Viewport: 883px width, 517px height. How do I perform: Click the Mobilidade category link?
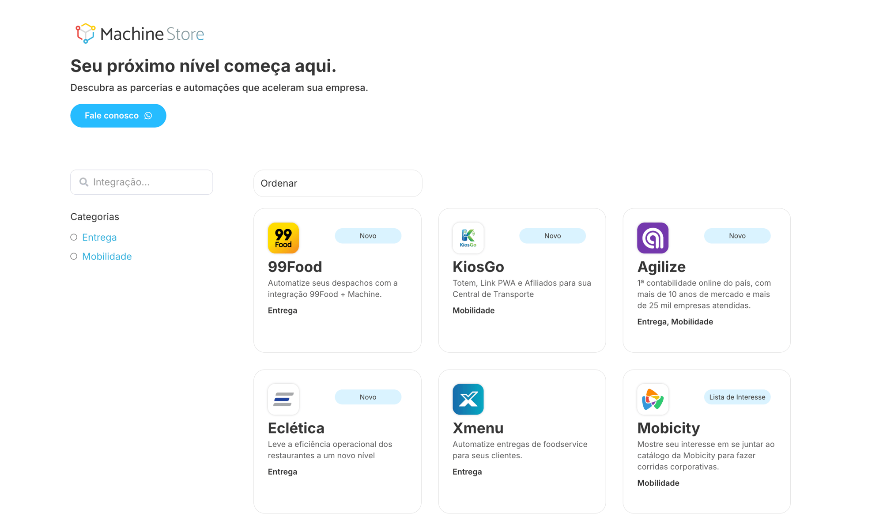click(107, 256)
